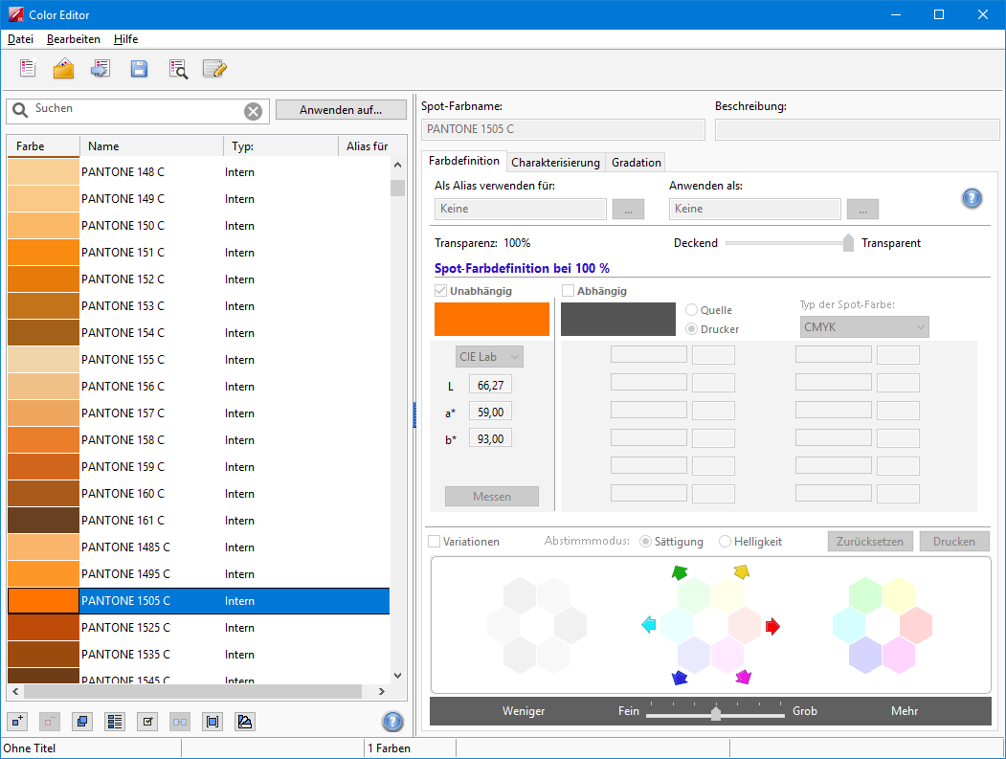Click the search color list magnifier icon
Image resolution: width=1006 pixels, height=759 pixels.
(178, 69)
